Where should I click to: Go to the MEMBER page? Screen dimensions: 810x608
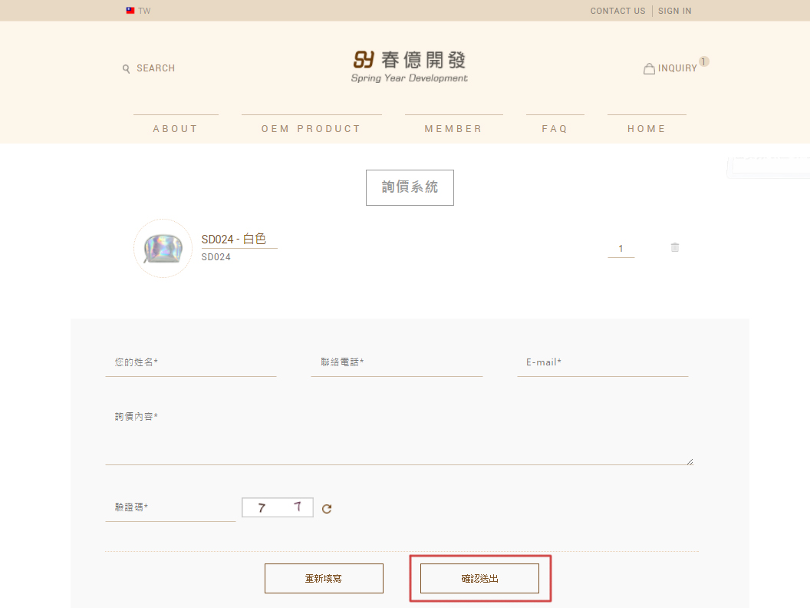[453, 128]
